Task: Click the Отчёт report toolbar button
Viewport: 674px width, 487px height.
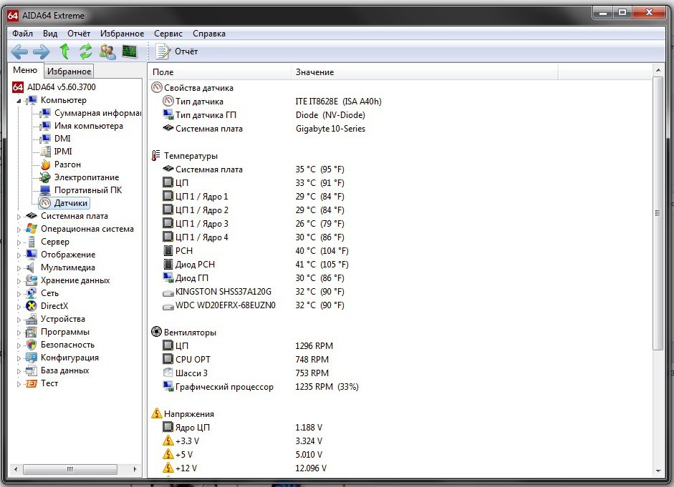Action: pos(177,51)
